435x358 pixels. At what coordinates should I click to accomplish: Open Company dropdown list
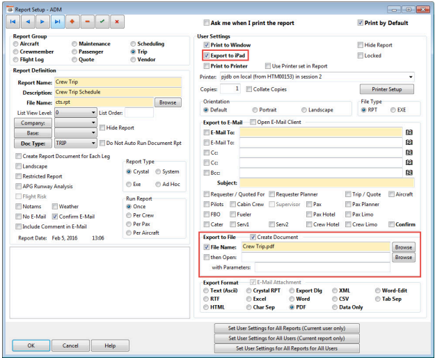click(93, 123)
